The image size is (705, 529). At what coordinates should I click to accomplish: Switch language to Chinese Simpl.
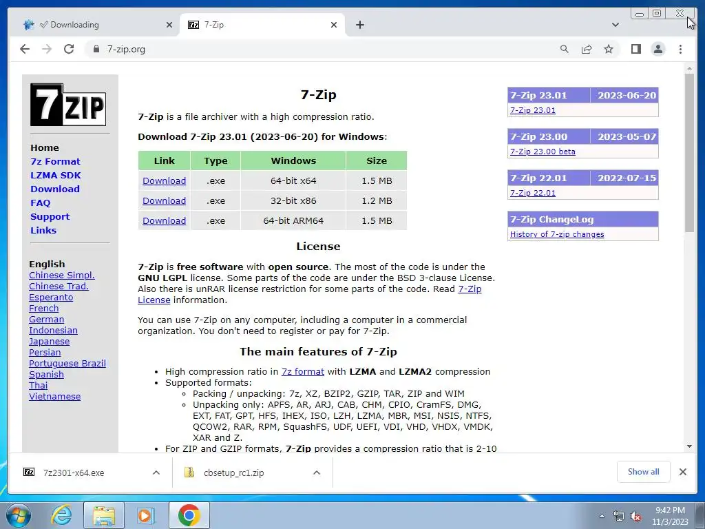point(61,276)
